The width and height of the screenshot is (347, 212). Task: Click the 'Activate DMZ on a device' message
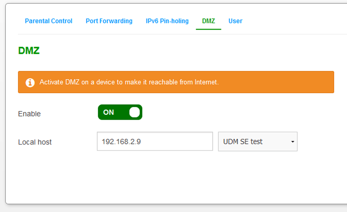point(129,82)
